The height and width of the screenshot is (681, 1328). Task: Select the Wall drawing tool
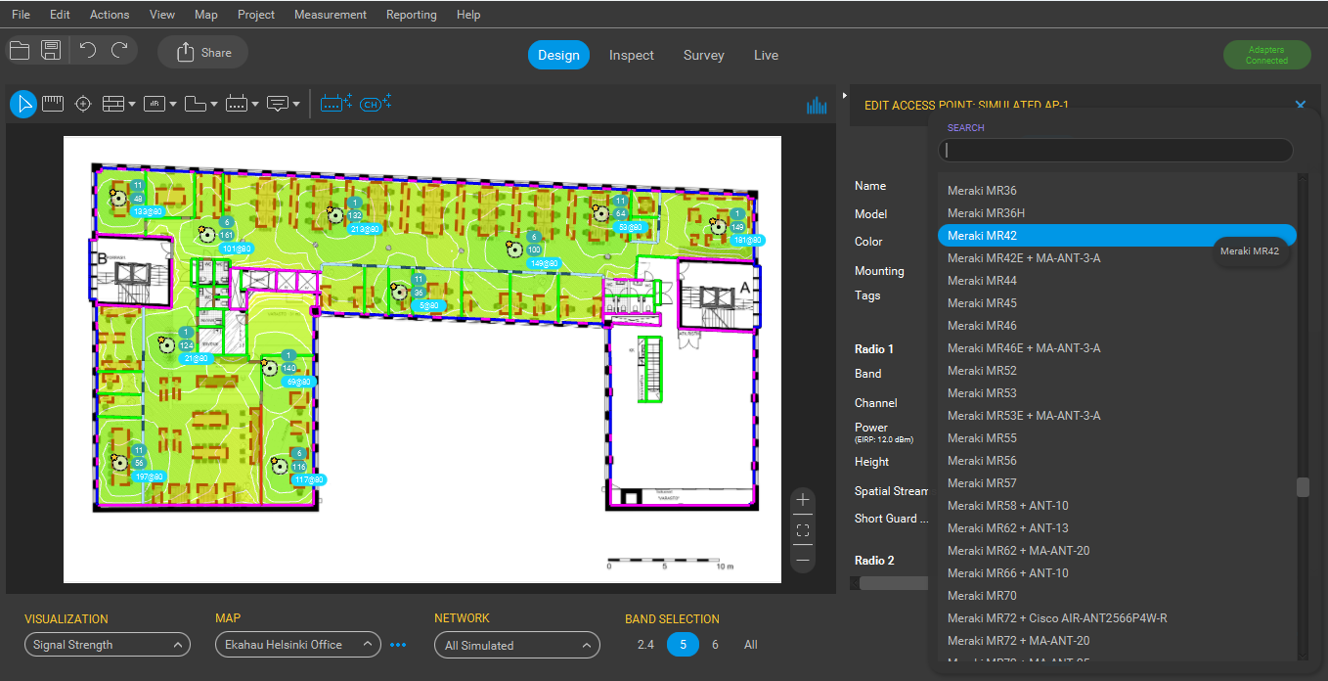[112, 104]
